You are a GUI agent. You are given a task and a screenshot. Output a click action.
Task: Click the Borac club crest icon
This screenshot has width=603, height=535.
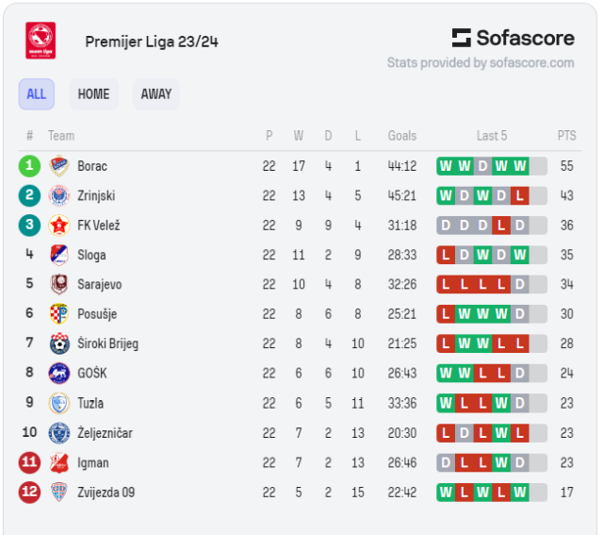click(x=58, y=166)
